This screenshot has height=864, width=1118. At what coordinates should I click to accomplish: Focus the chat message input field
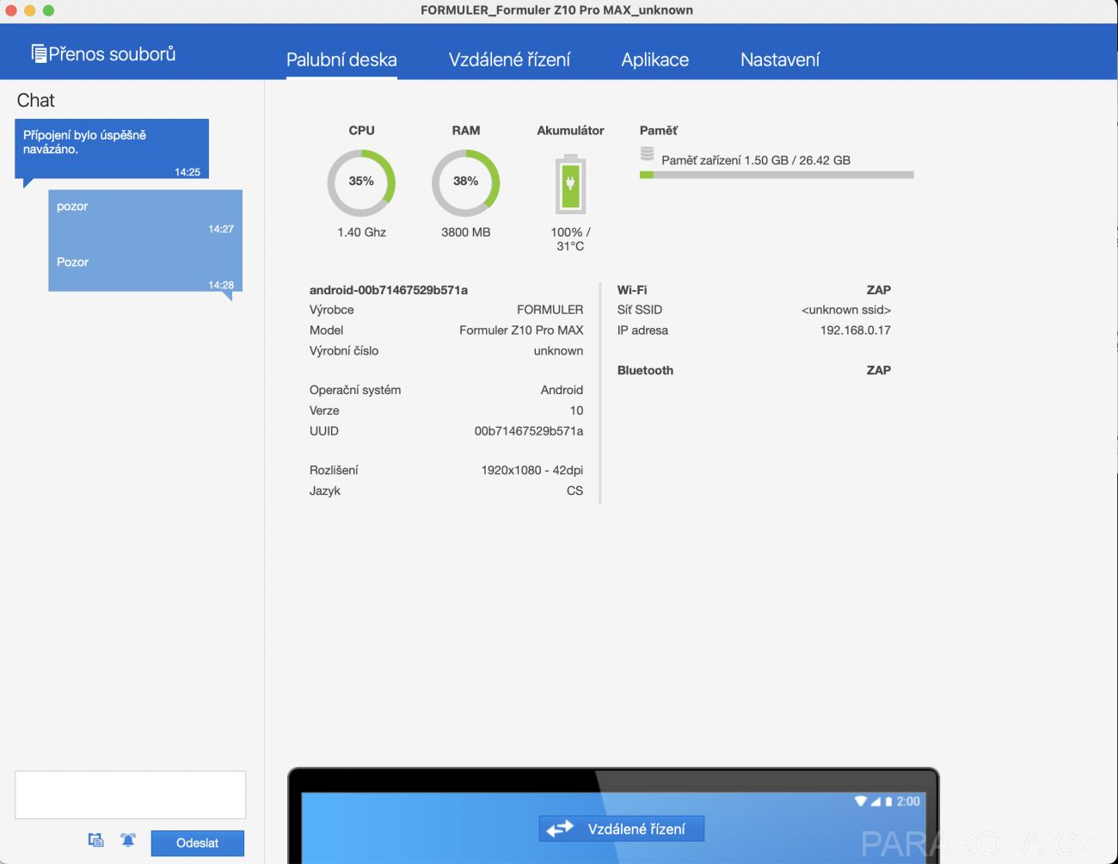[131, 795]
